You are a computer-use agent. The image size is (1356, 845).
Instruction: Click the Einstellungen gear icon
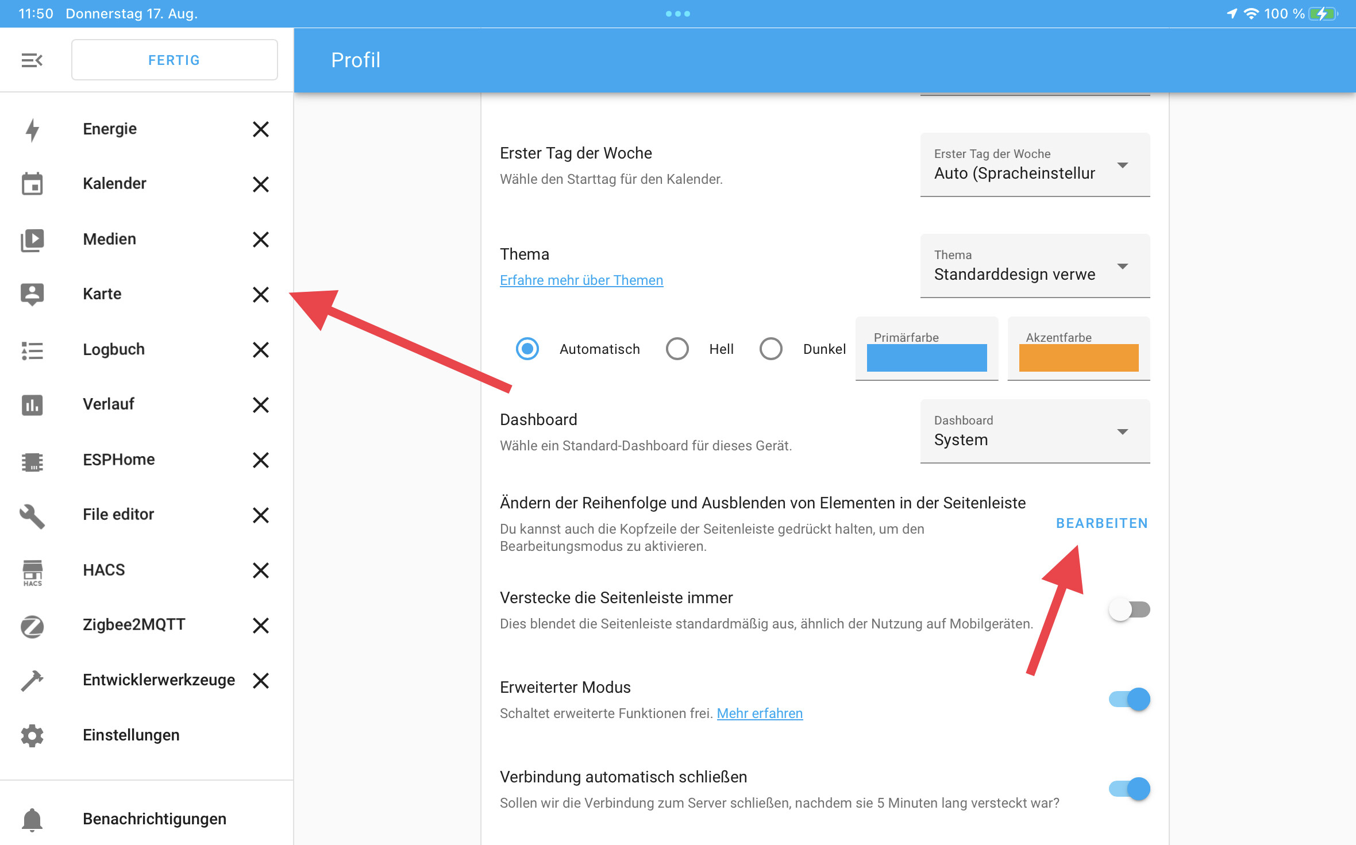tap(32, 736)
